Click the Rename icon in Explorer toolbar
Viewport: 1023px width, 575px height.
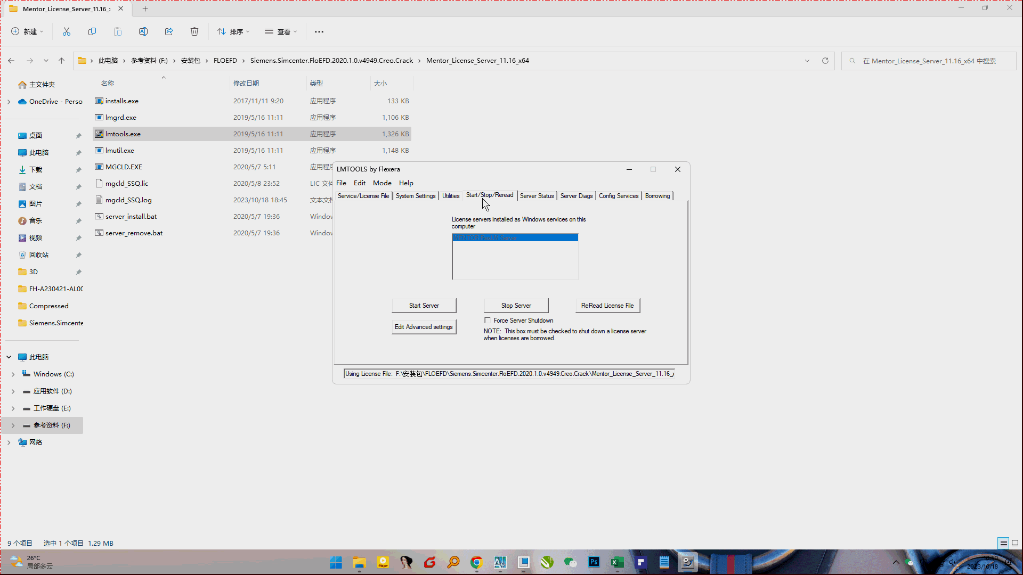click(143, 32)
